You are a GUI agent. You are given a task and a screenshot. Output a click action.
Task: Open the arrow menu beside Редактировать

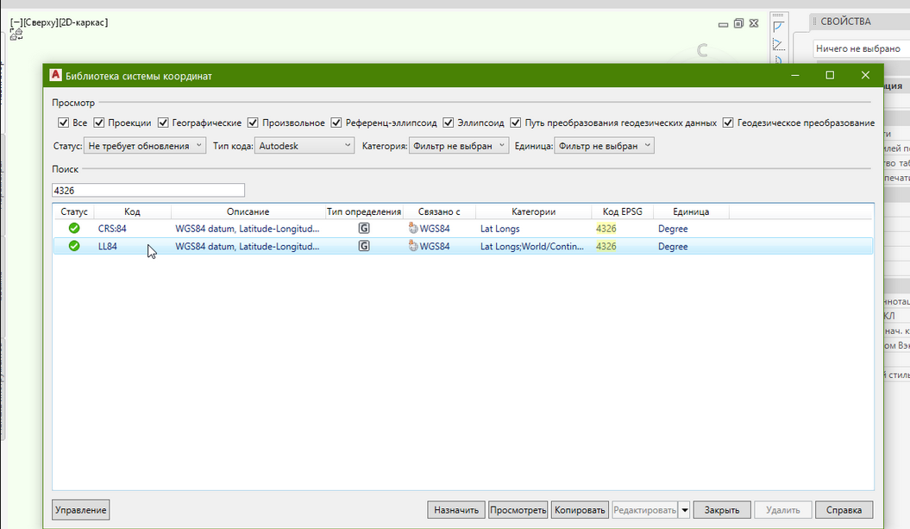pyautogui.click(x=685, y=510)
